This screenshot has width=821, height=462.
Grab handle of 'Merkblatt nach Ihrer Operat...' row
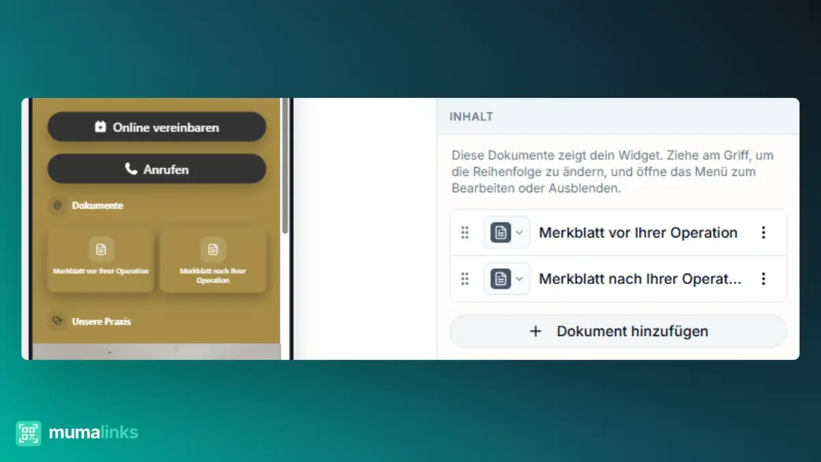tap(465, 279)
